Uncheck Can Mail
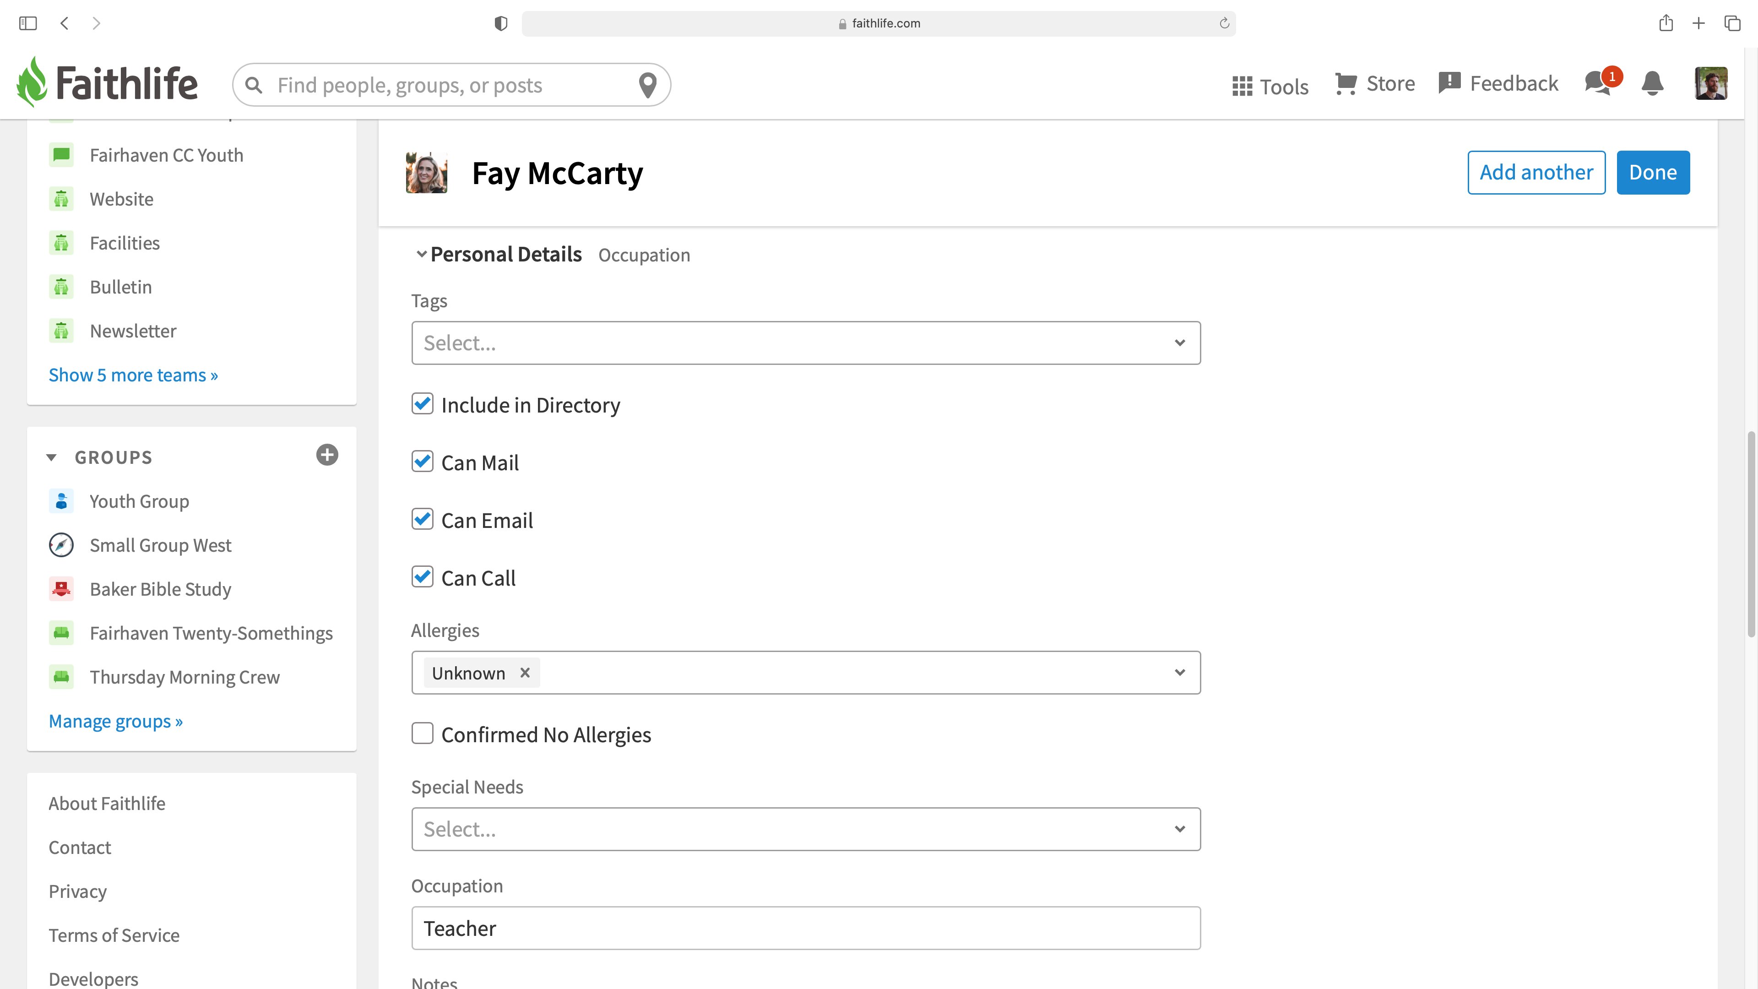The width and height of the screenshot is (1758, 989). (x=423, y=462)
